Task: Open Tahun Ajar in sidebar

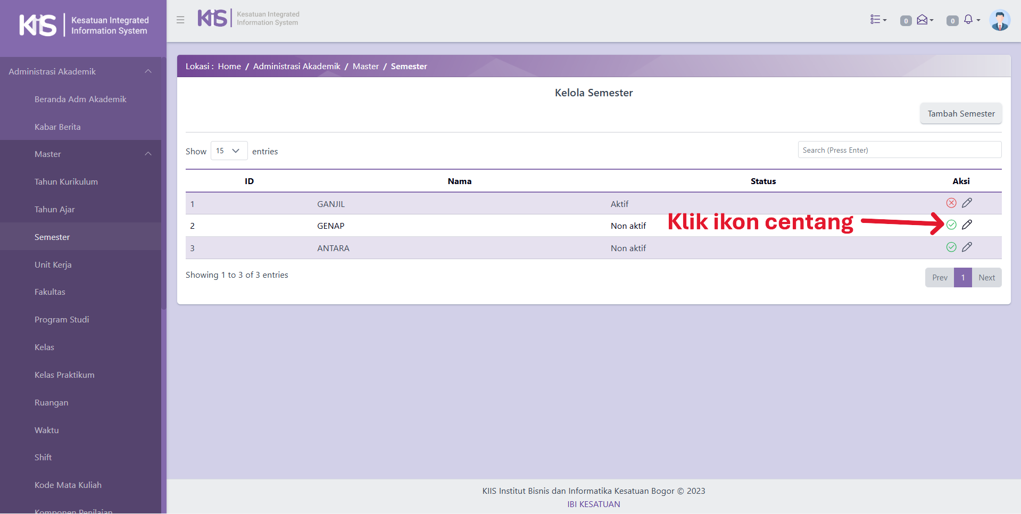Action: 55,210
